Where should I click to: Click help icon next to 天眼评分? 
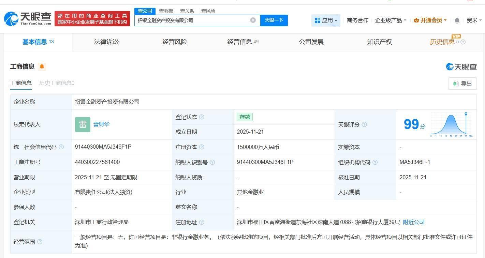[364, 124]
